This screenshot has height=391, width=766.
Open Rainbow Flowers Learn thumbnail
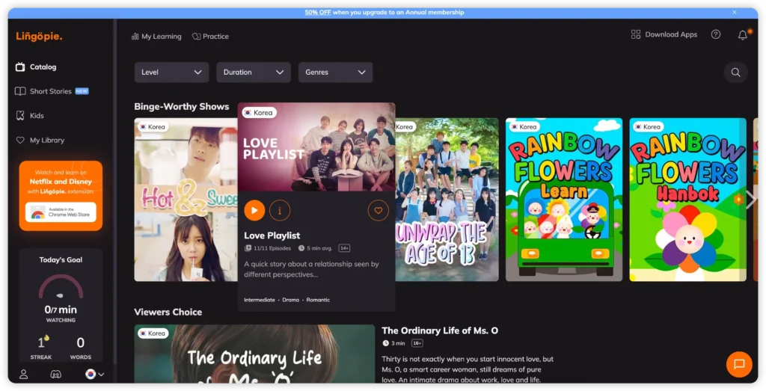pos(564,200)
